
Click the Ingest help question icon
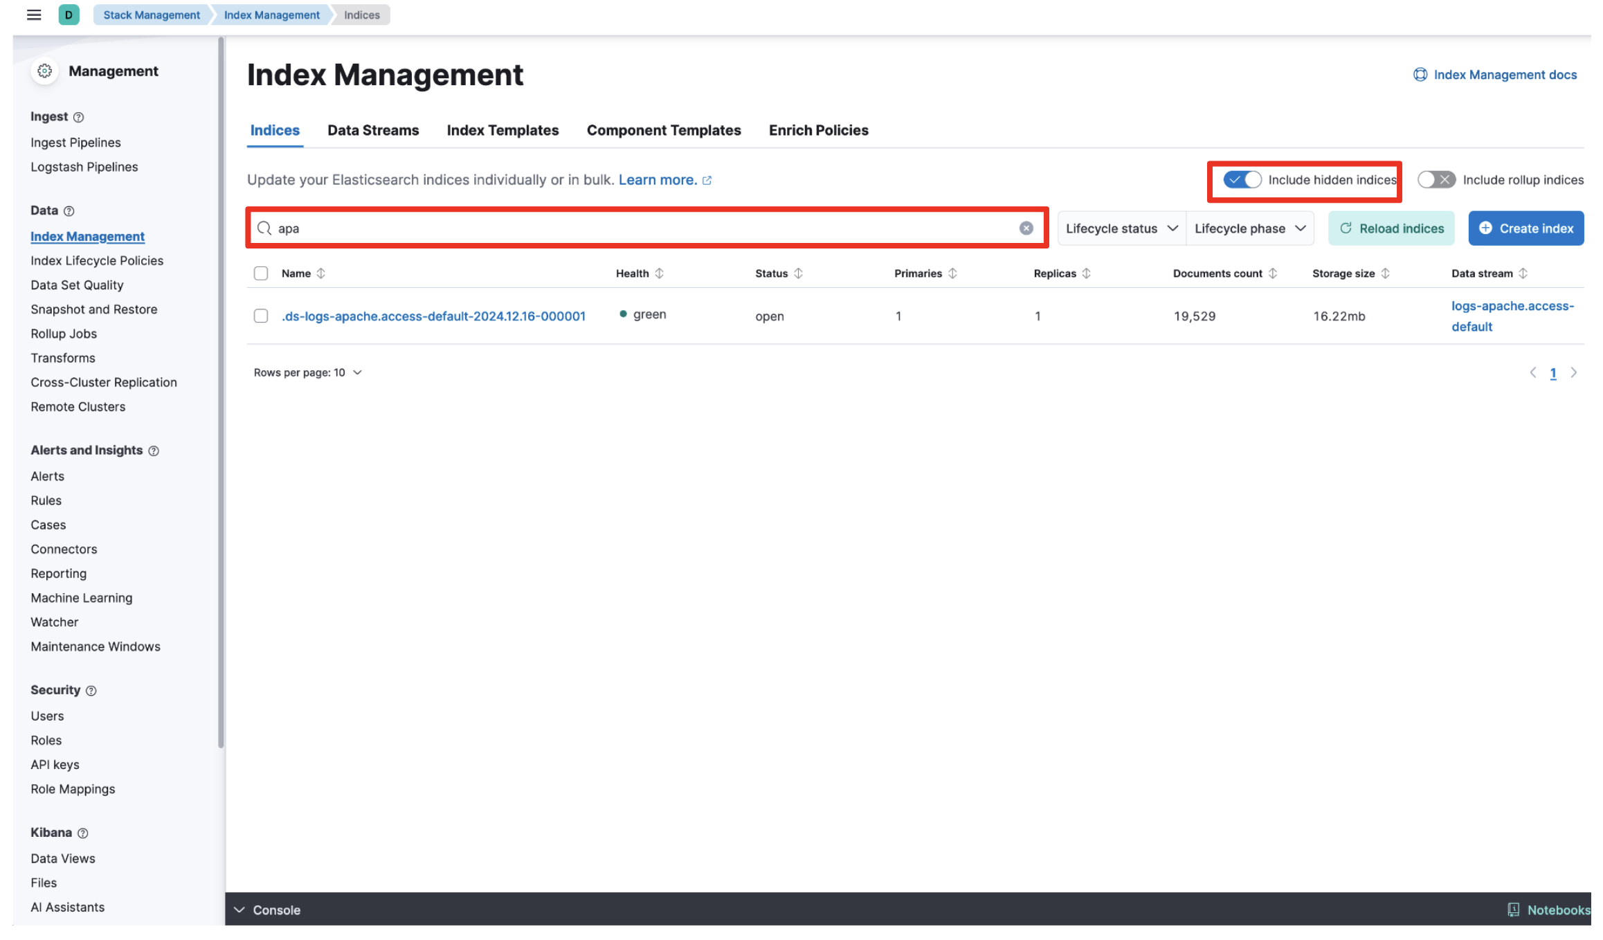click(79, 118)
